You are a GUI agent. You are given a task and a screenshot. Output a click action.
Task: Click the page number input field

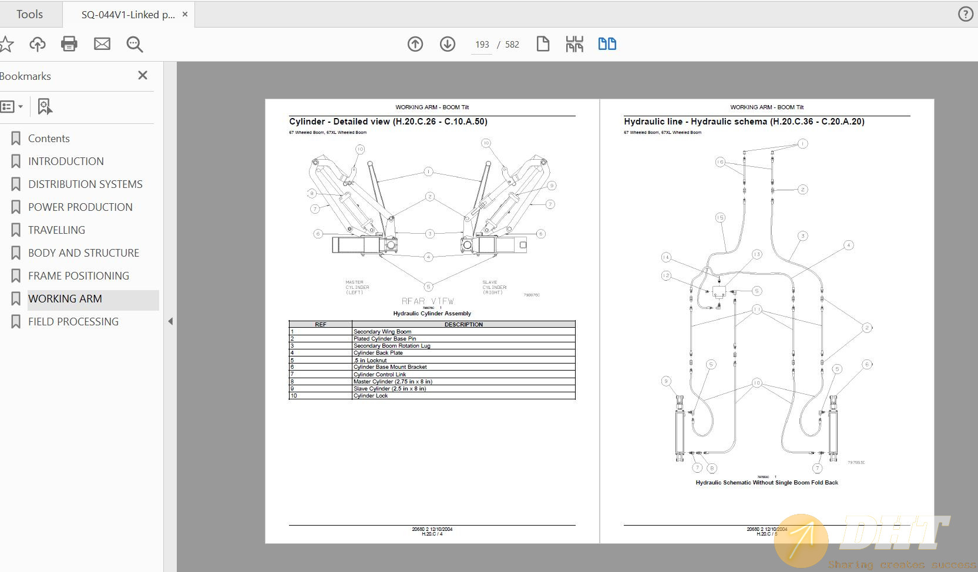(x=482, y=45)
